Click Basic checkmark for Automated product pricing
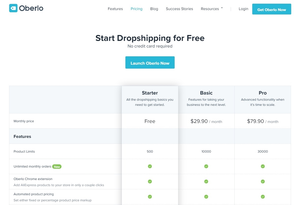The image size is (301, 205). 206,197
